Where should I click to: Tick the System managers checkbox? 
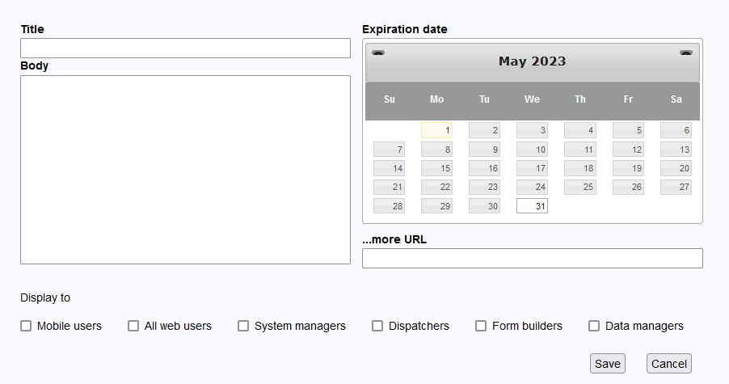[243, 326]
